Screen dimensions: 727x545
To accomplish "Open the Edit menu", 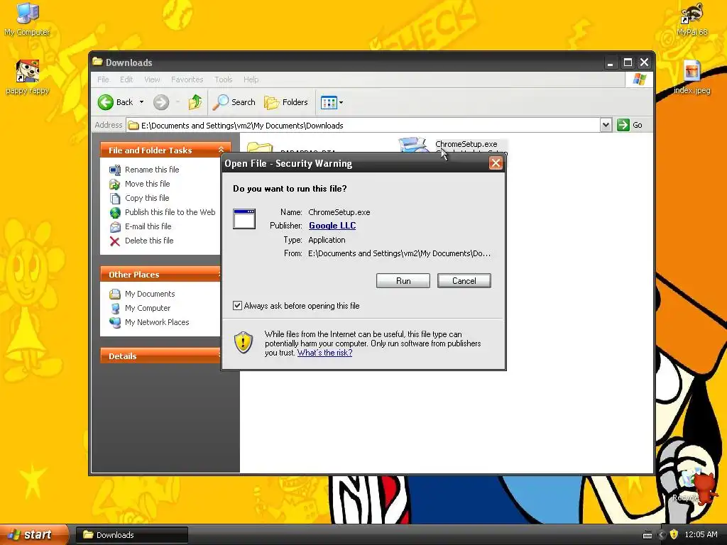I will click(x=126, y=79).
